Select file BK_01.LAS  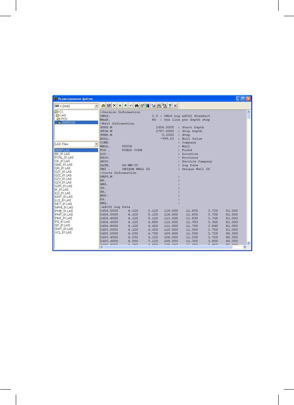pos(62,154)
